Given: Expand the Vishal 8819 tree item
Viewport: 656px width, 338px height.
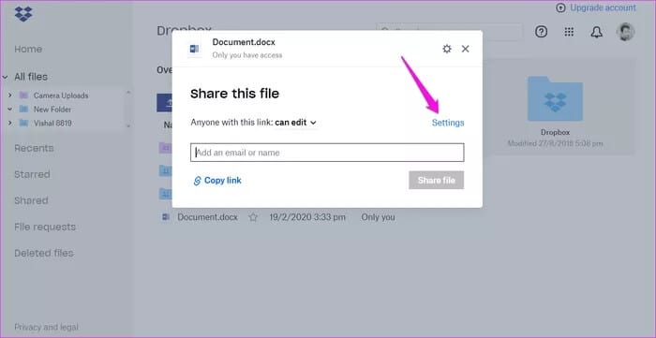Looking at the screenshot, I should click(x=10, y=123).
